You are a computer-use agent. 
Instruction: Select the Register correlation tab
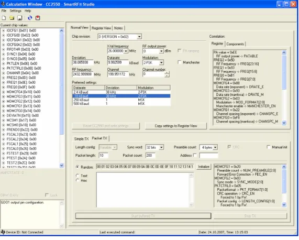[217, 43]
